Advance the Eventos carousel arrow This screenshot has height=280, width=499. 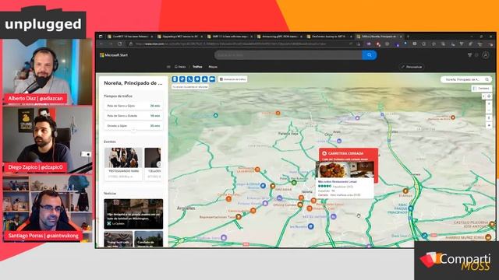pyautogui.click(x=159, y=164)
